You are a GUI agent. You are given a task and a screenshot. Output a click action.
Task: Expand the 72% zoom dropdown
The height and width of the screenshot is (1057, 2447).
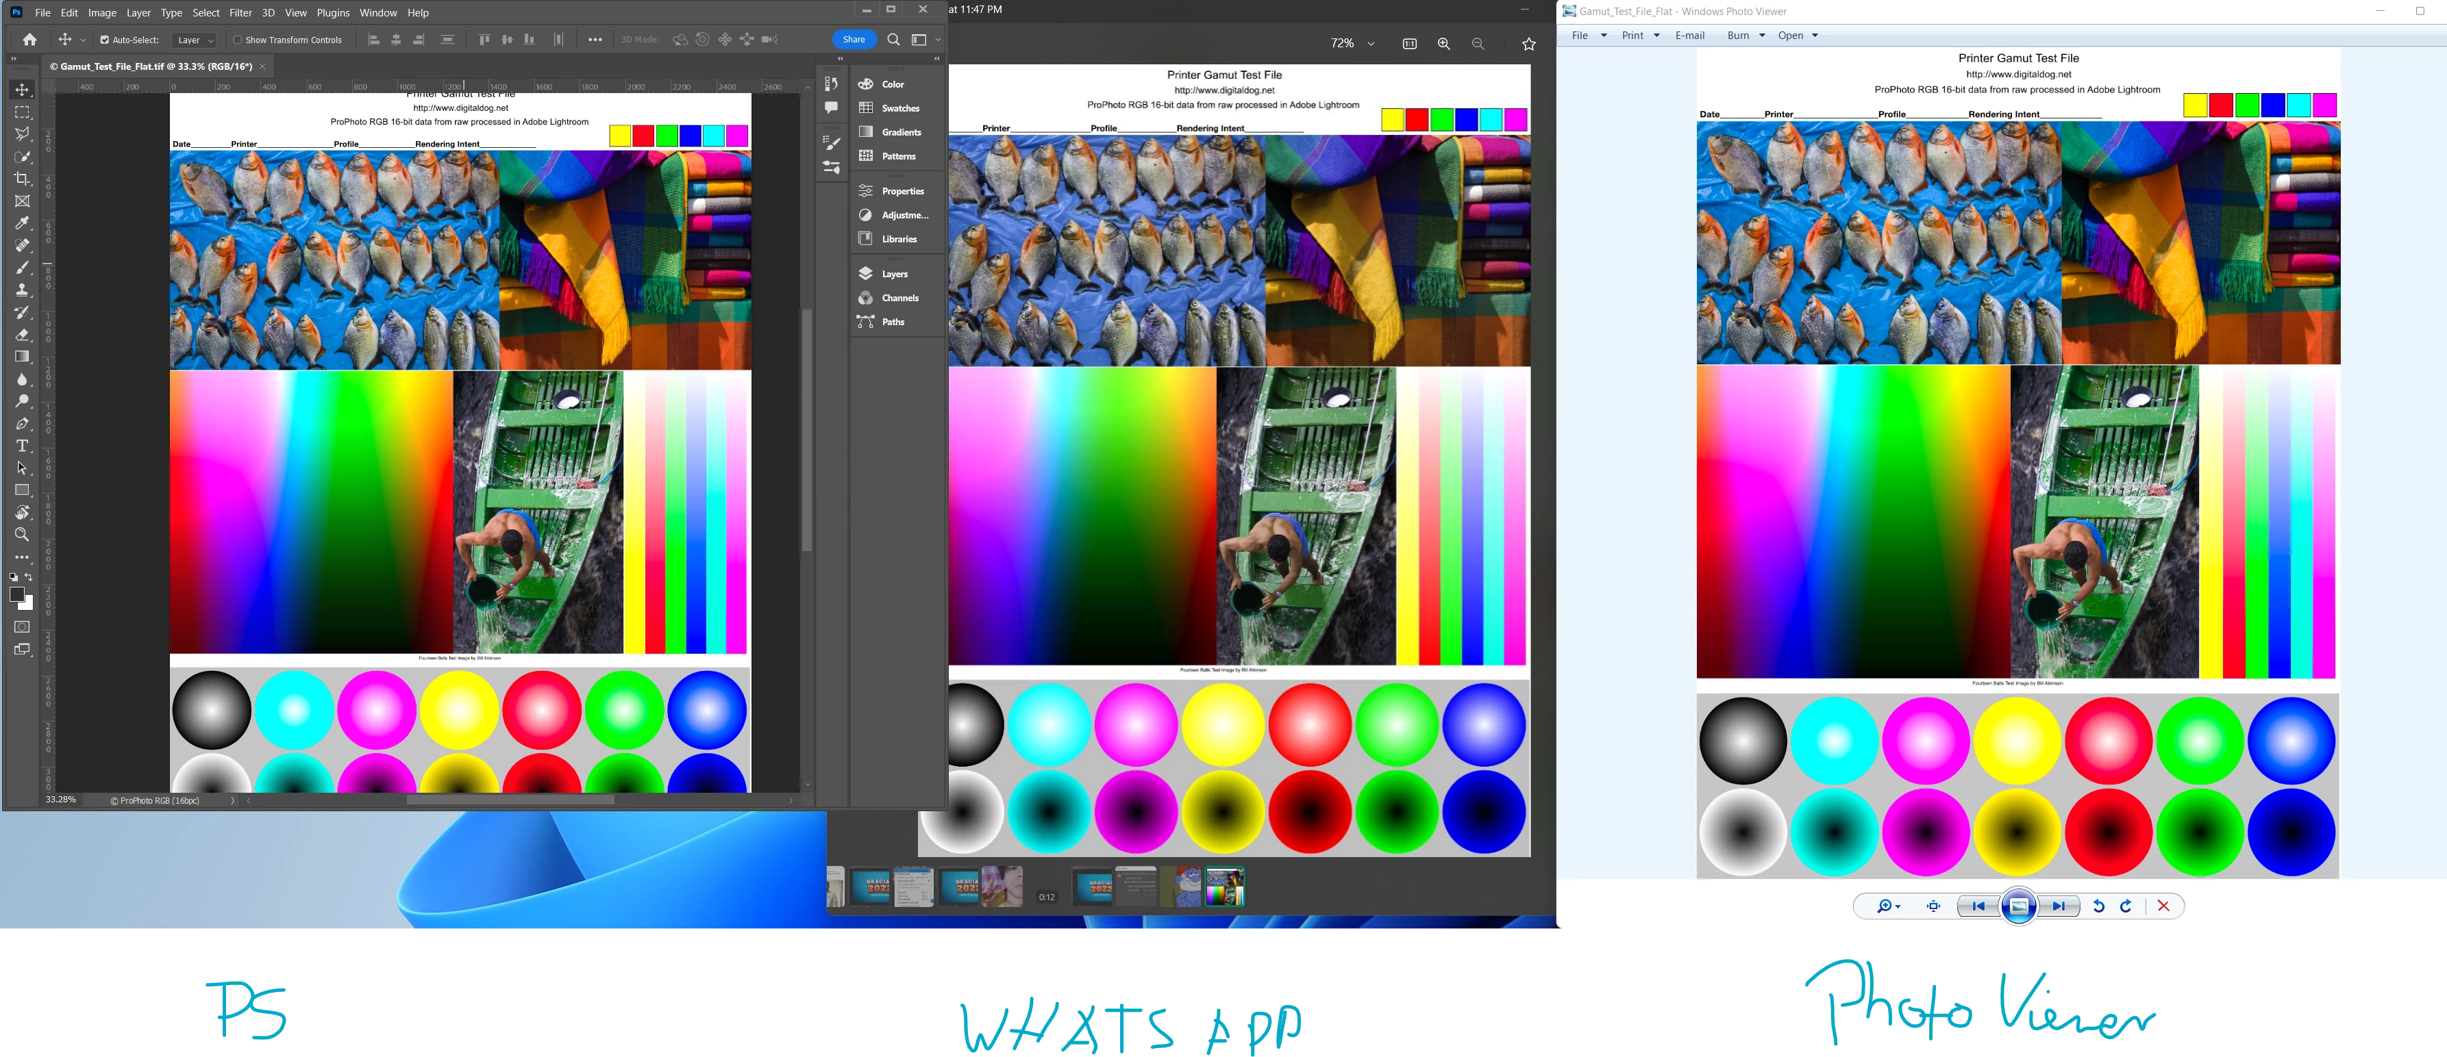[1371, 44]
